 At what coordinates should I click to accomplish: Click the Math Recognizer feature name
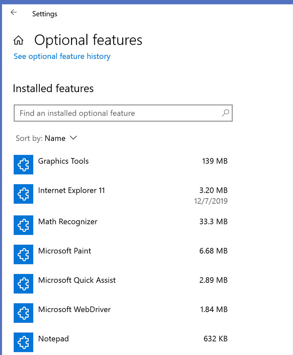point(68,222)
